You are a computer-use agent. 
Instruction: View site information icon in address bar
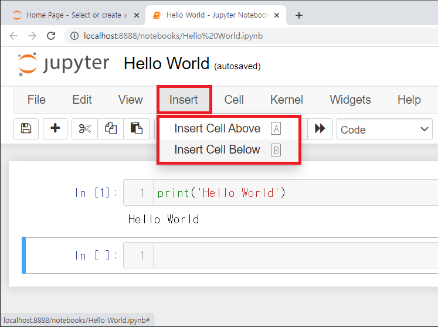coord(74,36)
